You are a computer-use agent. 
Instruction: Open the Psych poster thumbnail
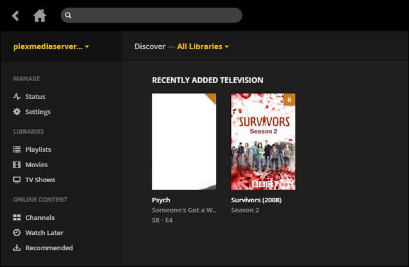[184, 141]
